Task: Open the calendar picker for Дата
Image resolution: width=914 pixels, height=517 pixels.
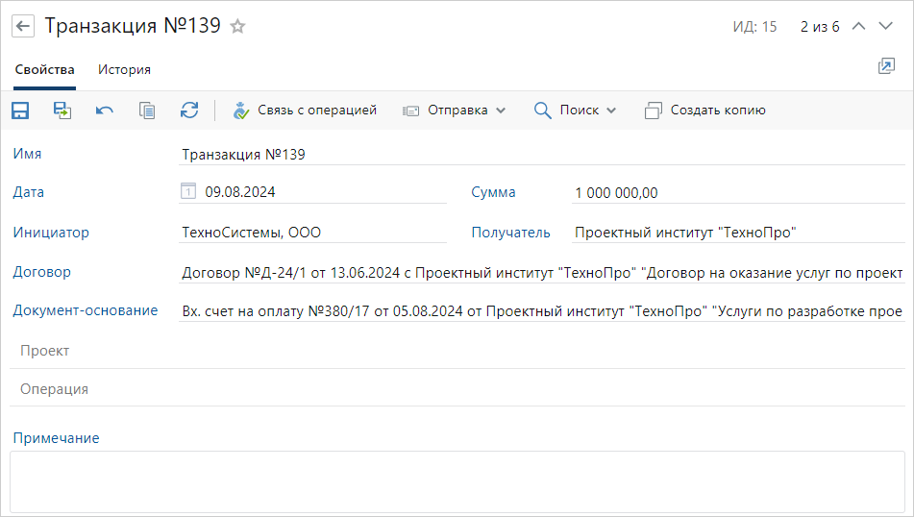Action: (x=188, y=192)
